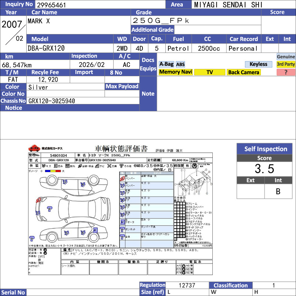Click the A.Bag equipment badge

166,64
